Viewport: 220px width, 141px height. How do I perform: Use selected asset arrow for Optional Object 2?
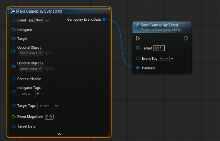point(47,69)
